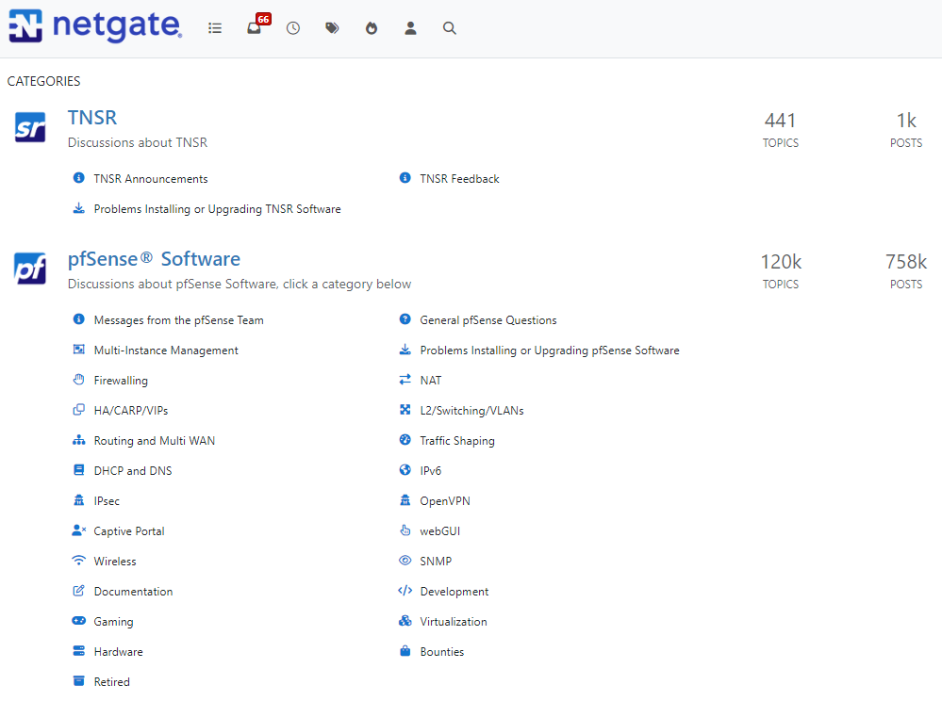
Task: Click the pfSense category logo icon
Action: coord(30,269)
